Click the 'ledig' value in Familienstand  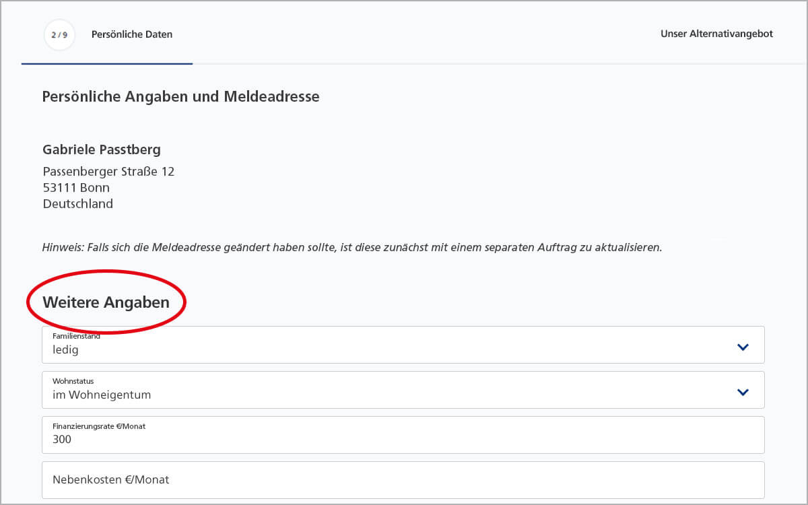(x=65, y=350)
